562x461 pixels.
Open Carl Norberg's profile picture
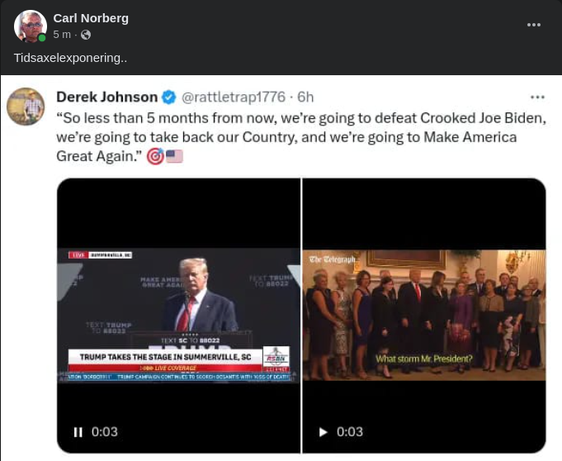coord(31,26)
